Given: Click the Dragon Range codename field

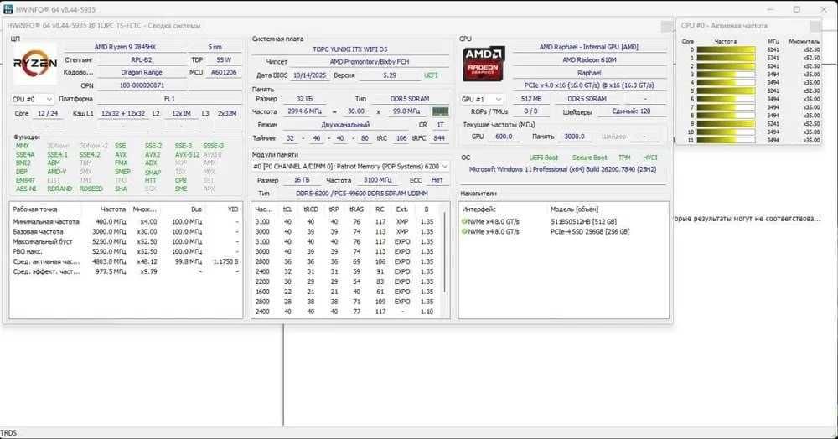Looking at the screenshot, I should (141, 72).
